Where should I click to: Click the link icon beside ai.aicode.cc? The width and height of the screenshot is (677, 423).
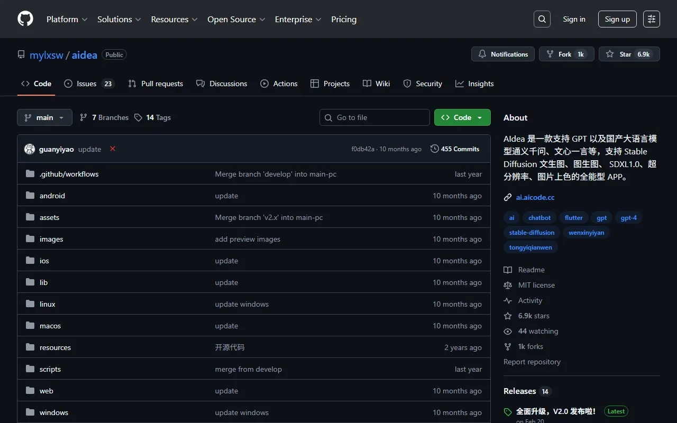pyautogui.click(x=508, y=197)
